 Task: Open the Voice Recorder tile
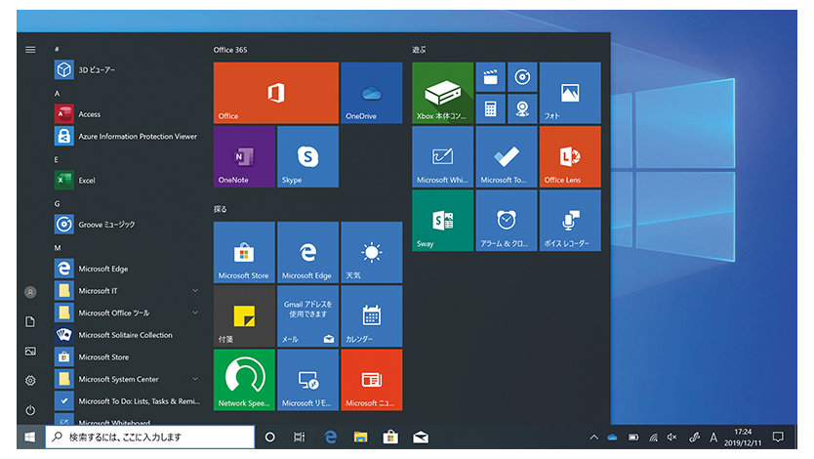point(570,221)
